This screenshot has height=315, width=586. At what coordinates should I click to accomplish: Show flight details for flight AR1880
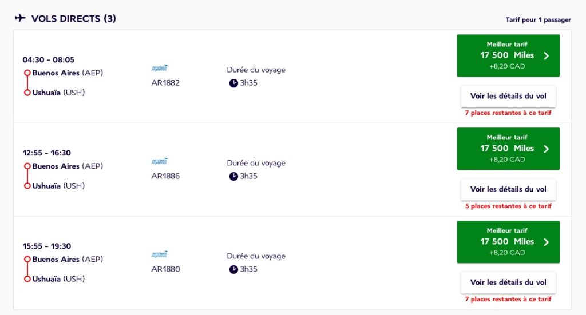[x=508, y=282]
